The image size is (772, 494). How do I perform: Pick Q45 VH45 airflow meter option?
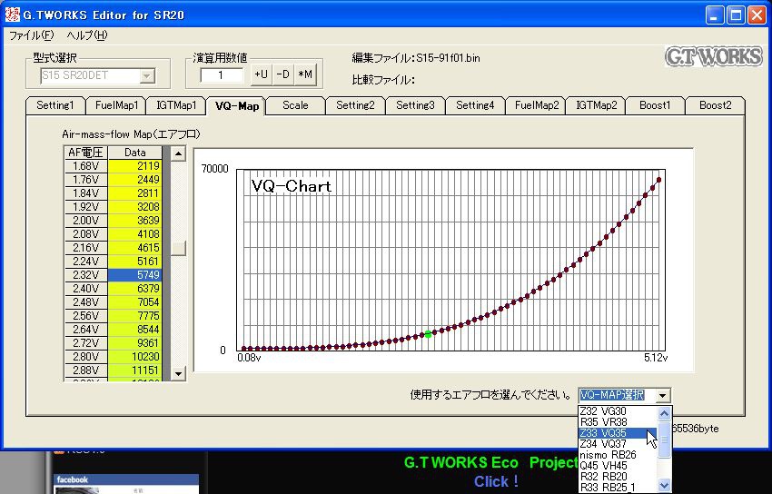618,466
